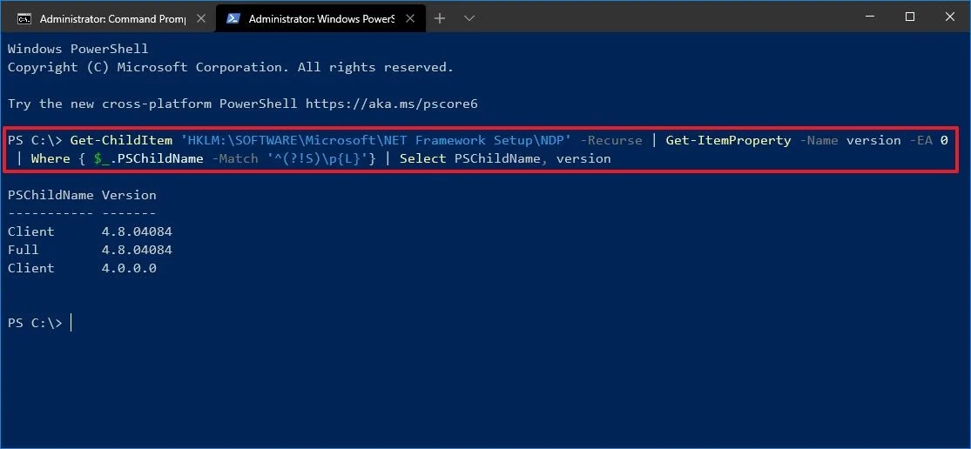The width and height of the screenshot is (971, 449).
Task: Click the Full 4.8.04084 version value
Action: (137, 250)
